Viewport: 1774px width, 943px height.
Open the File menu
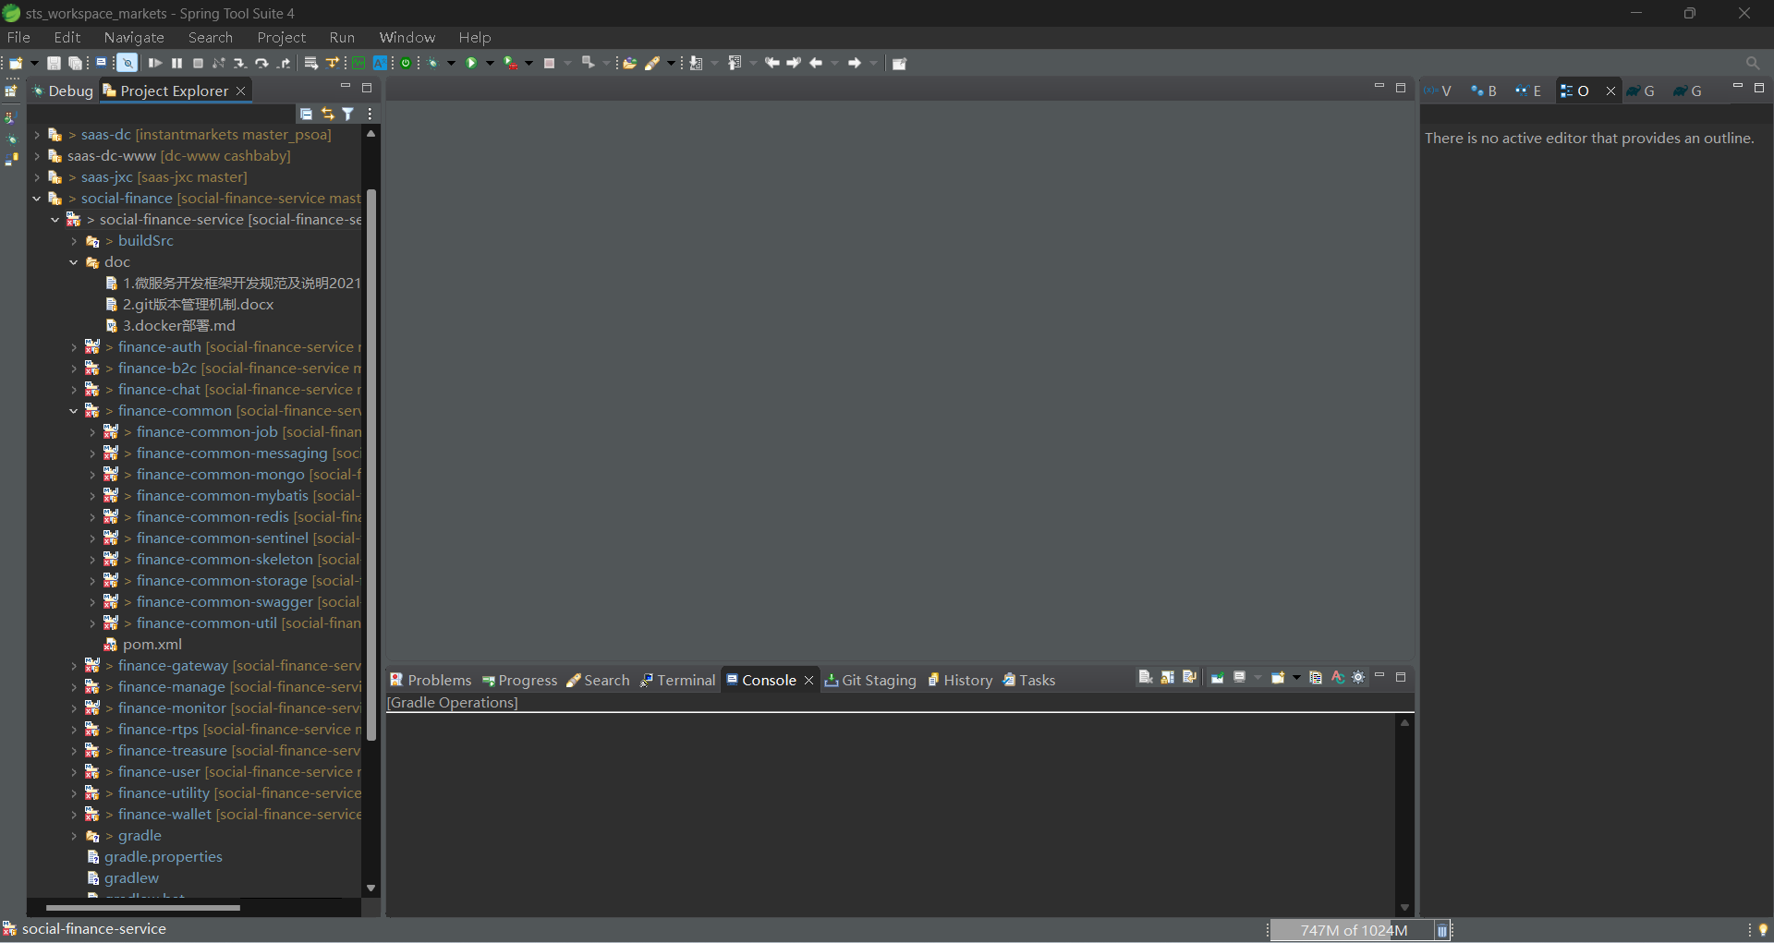tap(18, 37)
